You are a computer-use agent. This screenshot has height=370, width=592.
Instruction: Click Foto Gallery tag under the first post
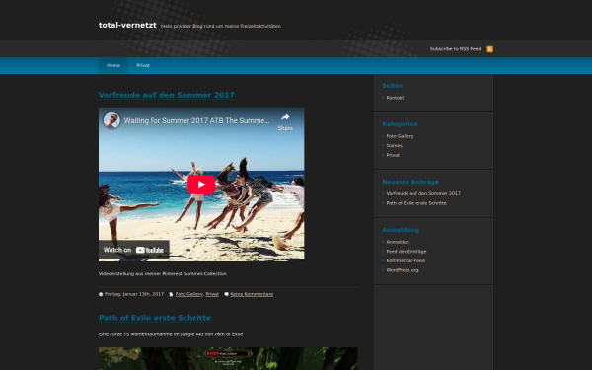tap(189, 294)
